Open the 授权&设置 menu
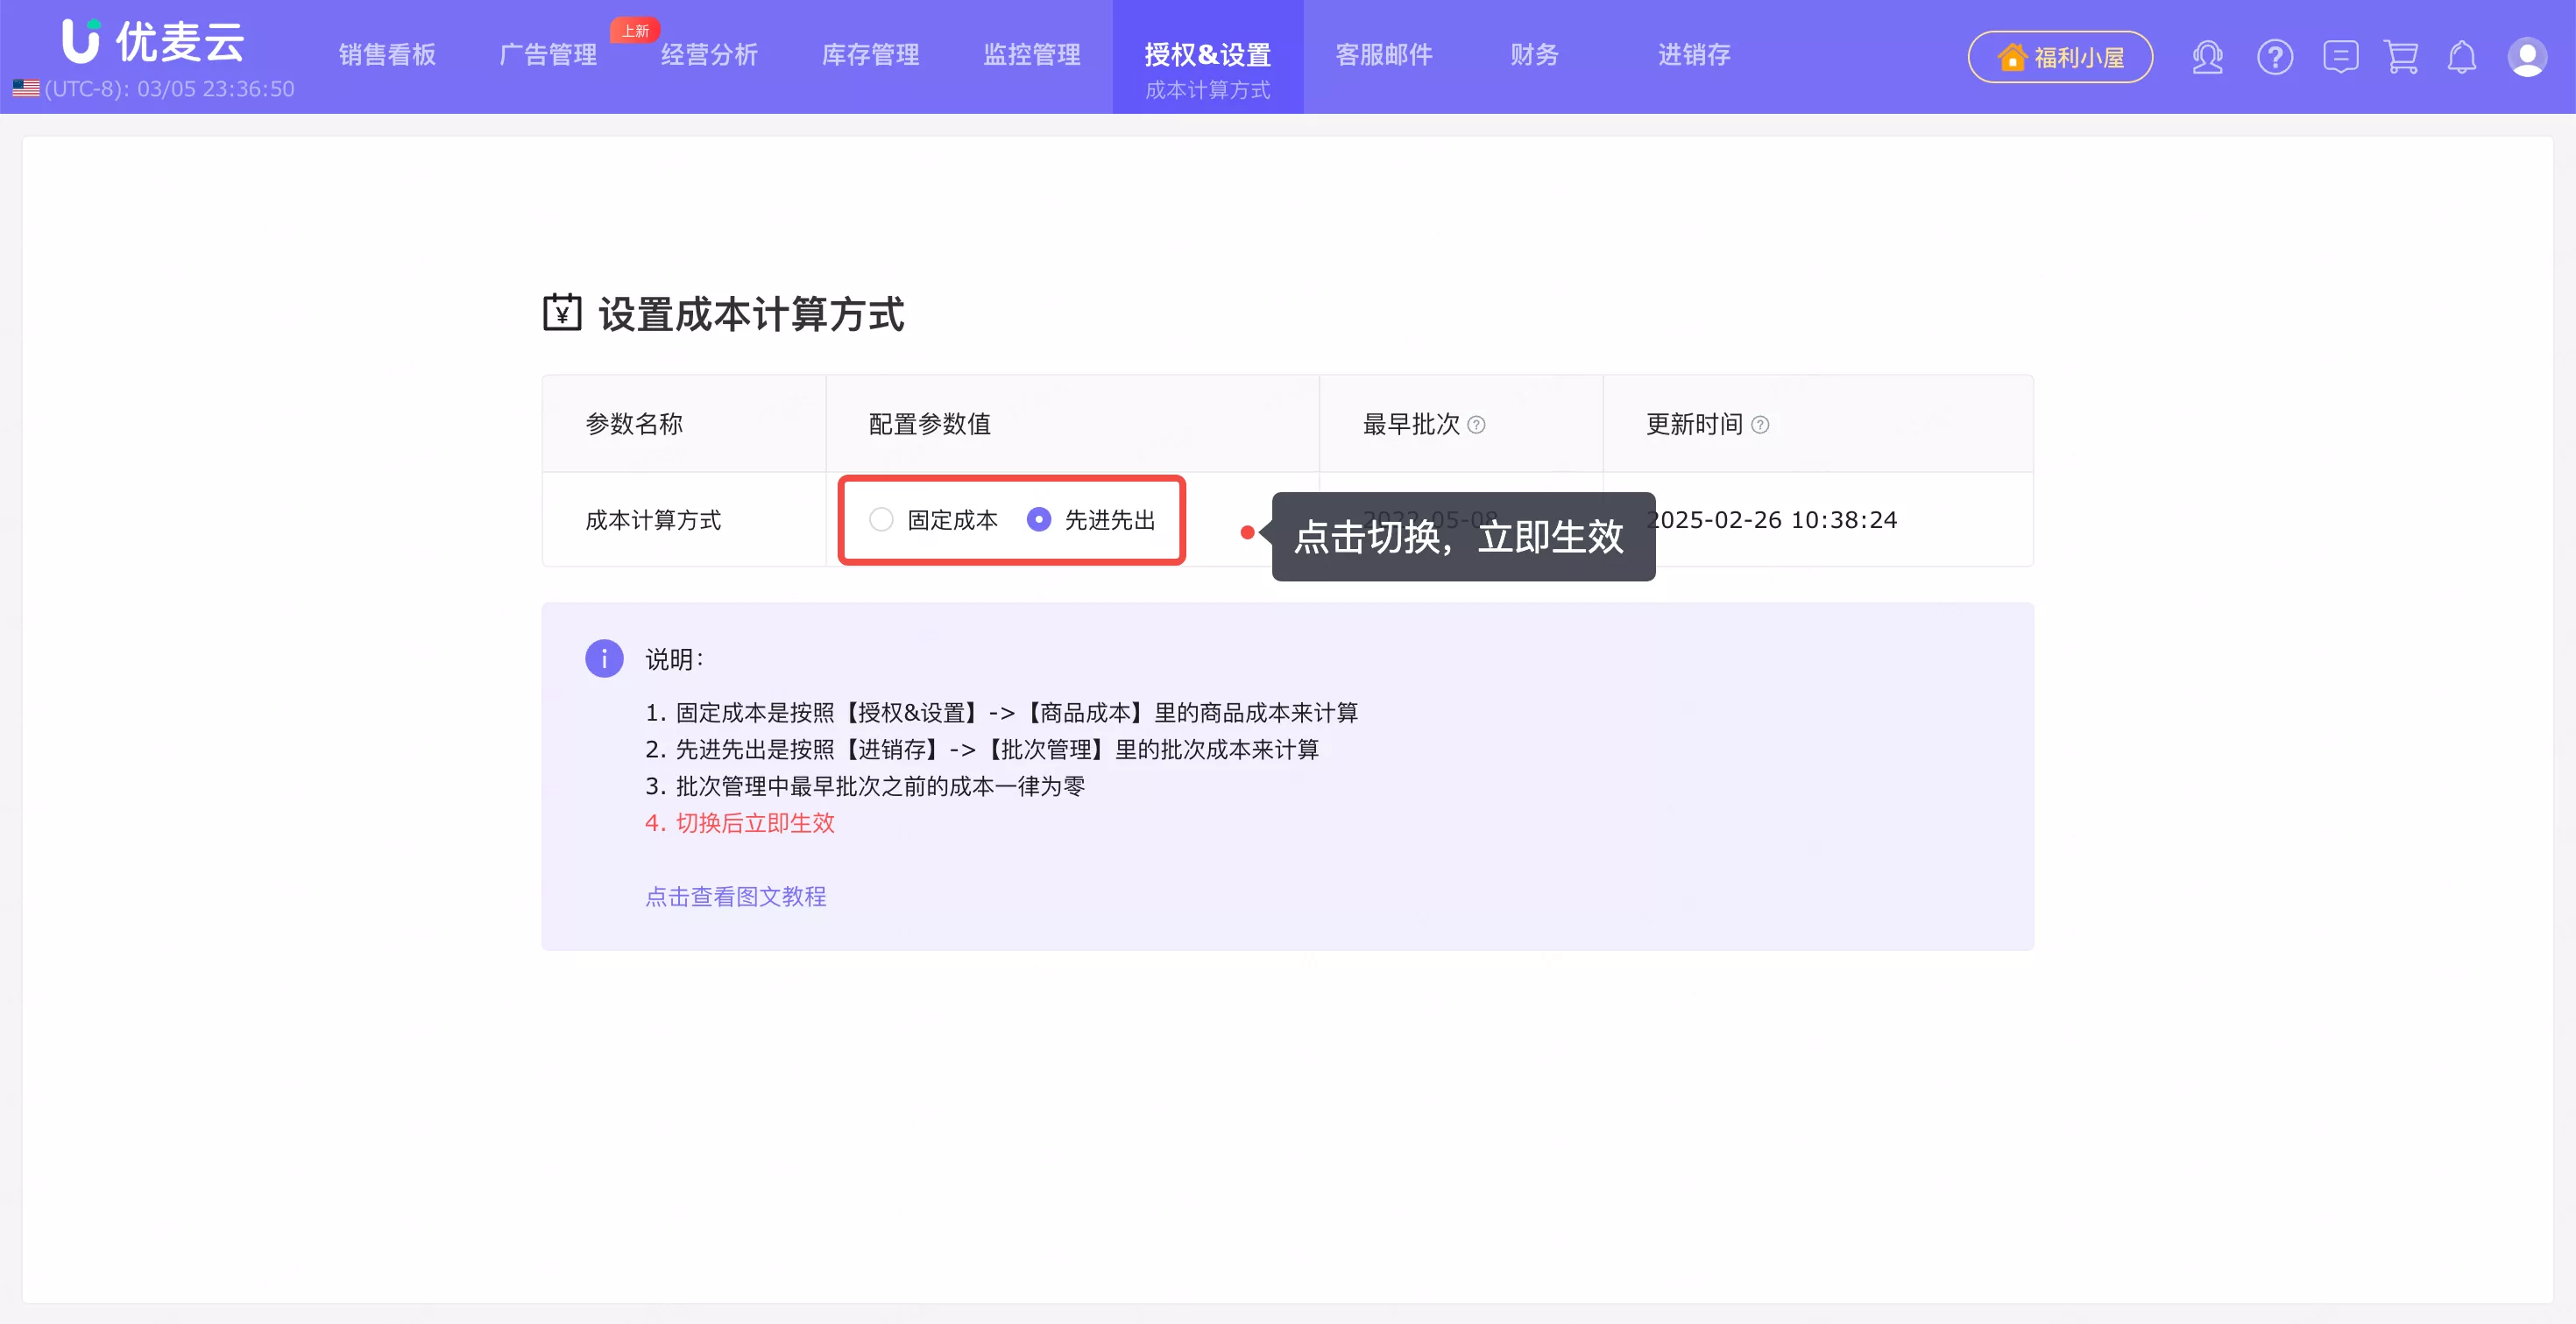Viewport: 2576px width, 1324px height. (1208, 55)
